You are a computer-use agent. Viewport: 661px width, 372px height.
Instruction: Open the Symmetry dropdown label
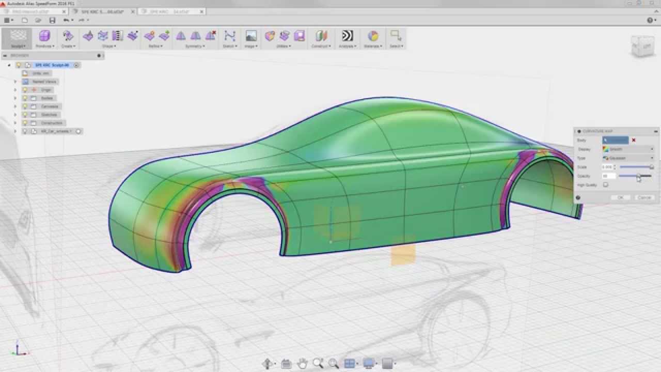click(x=195, y=46)
